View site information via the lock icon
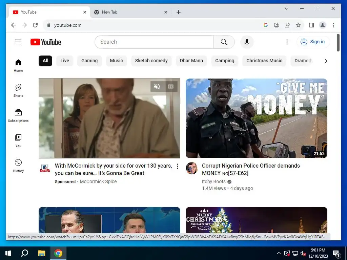 [49, 25]
